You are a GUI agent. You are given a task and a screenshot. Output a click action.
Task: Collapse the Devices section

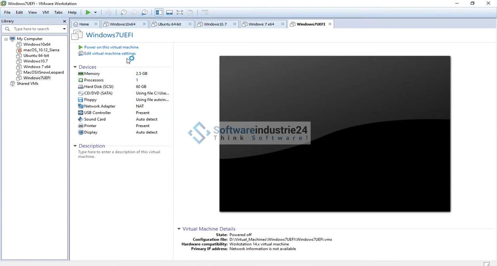(x=75, y=67)
